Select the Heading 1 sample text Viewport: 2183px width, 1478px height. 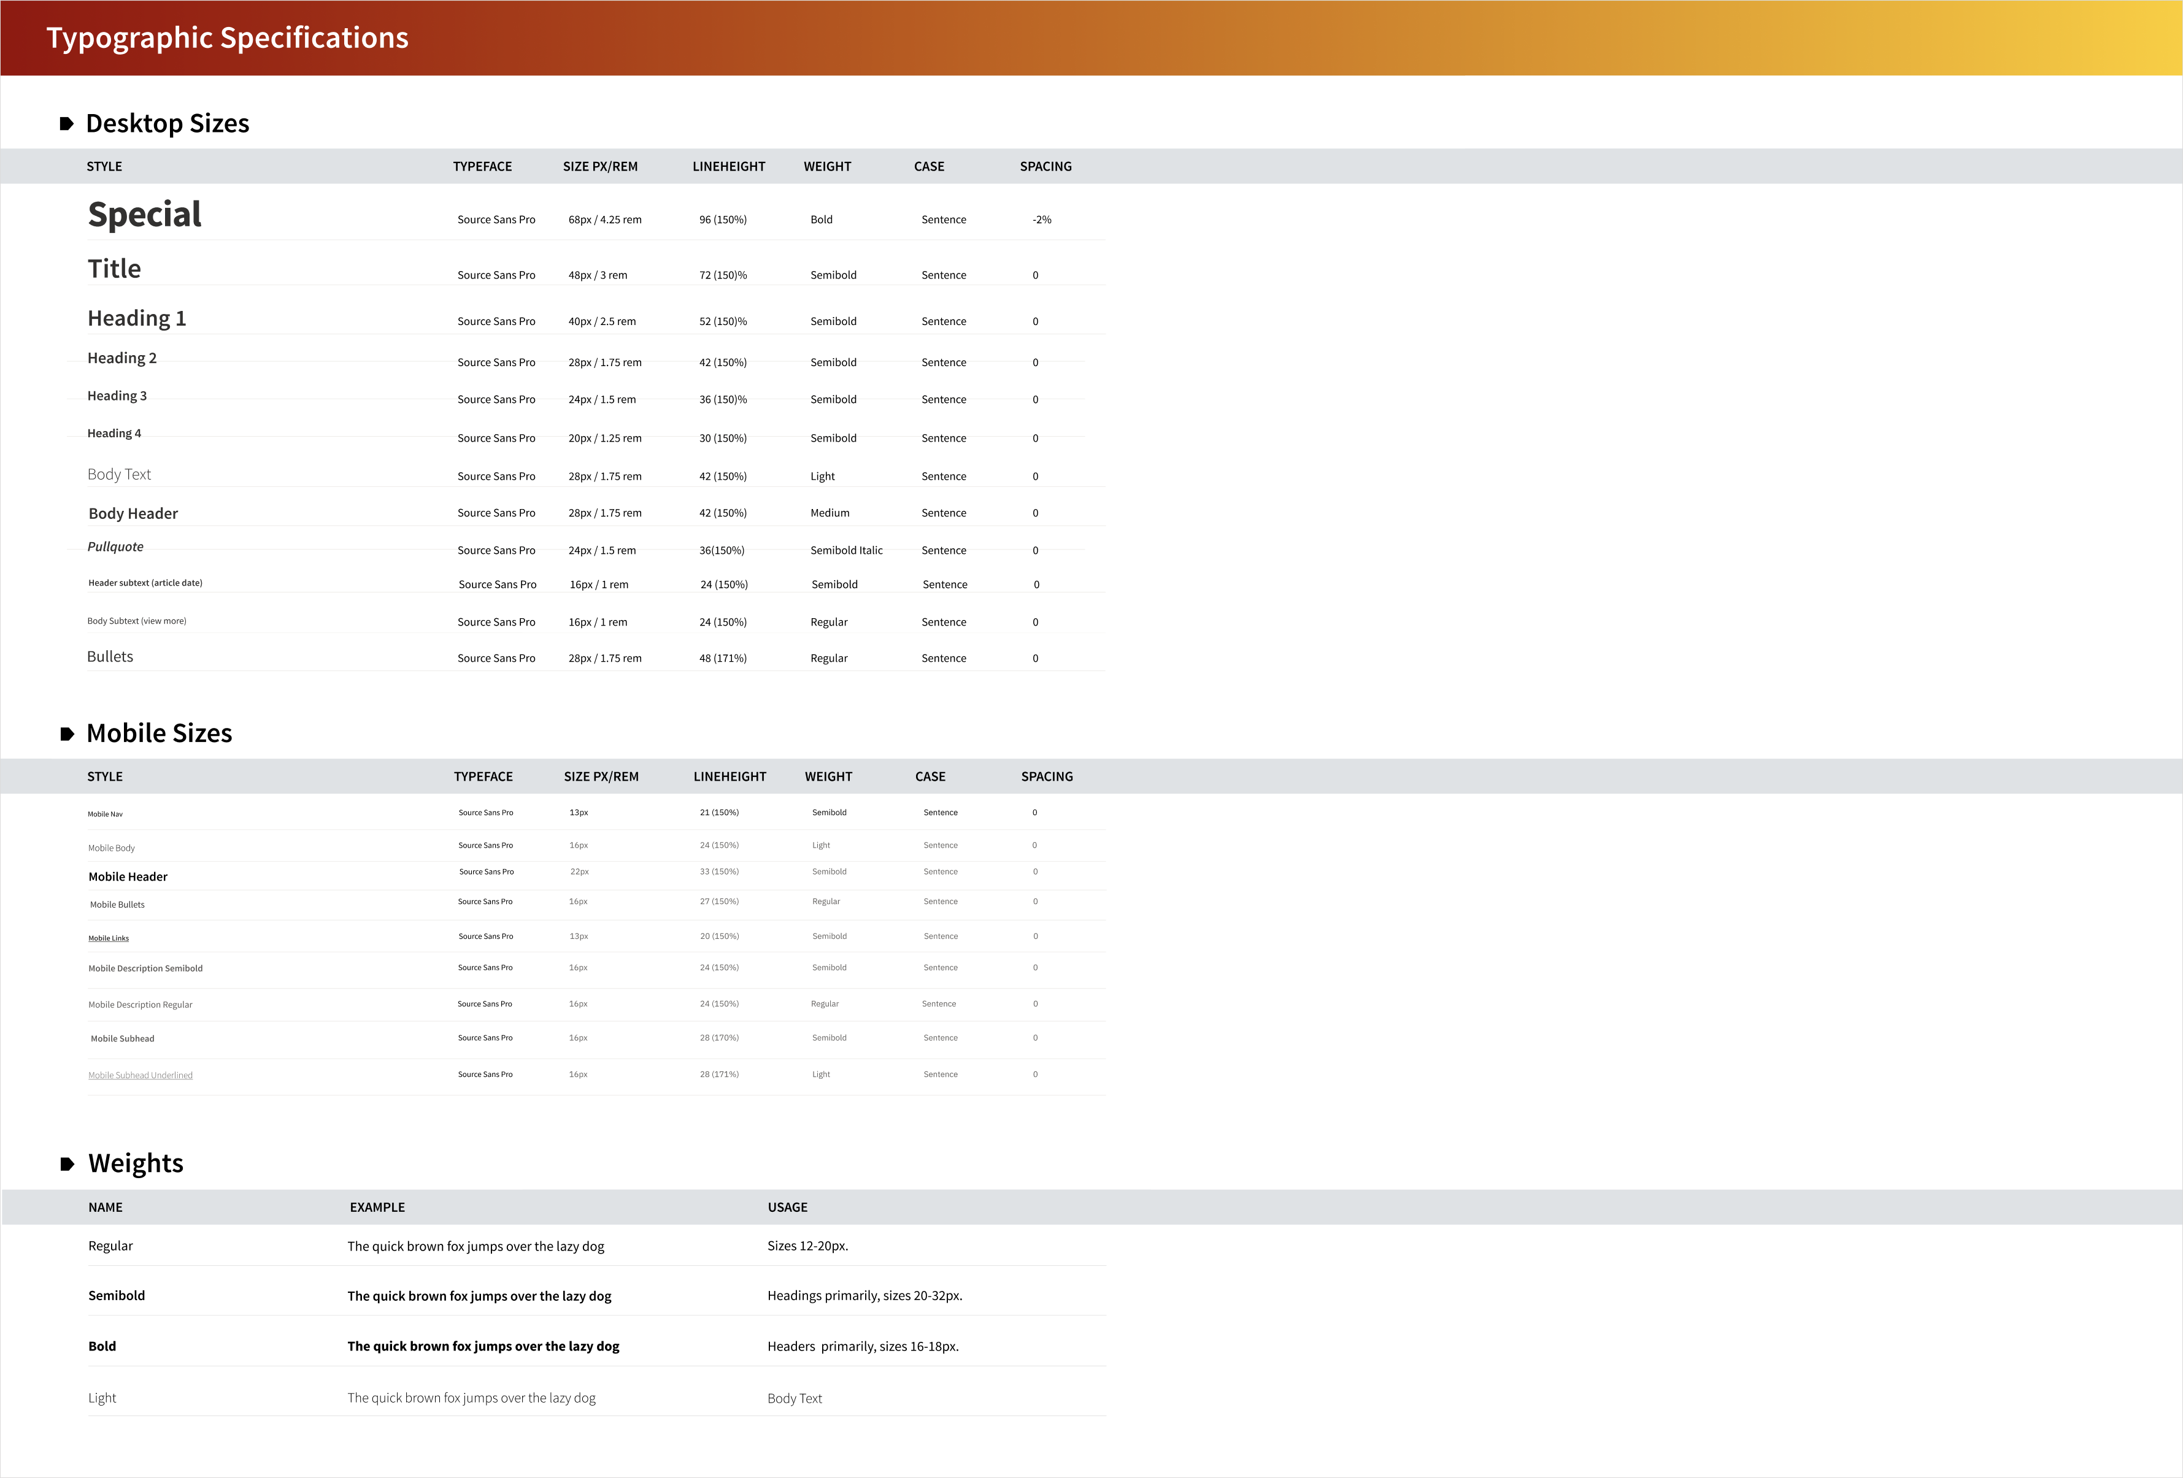[137, 318]
